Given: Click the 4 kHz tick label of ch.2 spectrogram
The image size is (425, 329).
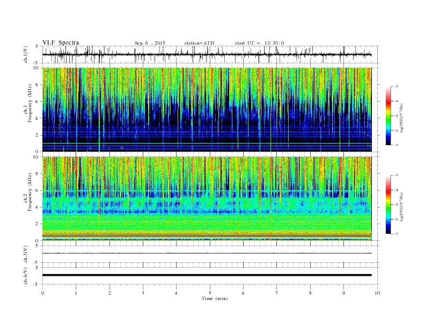Looking at the screenshot, I should pyautogui.click(x=37, y=207).
